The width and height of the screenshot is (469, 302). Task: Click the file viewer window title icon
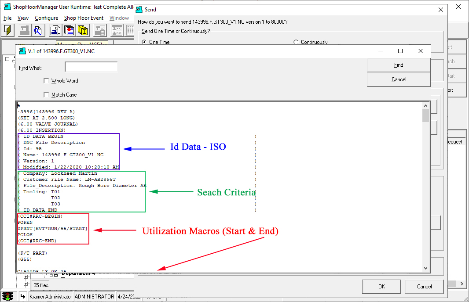click(x=22, y=51)
